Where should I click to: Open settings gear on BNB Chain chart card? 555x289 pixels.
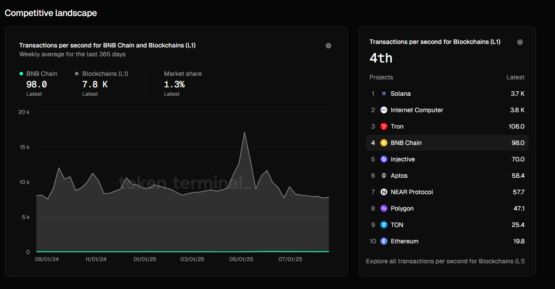tap(328, 46)
